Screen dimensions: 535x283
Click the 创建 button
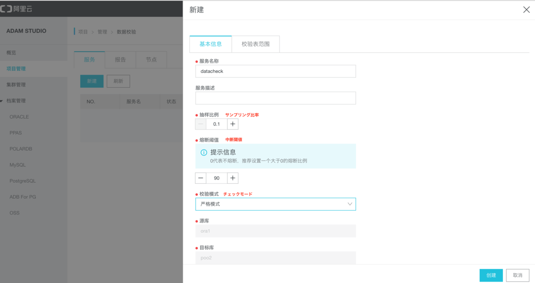[491, 275]
